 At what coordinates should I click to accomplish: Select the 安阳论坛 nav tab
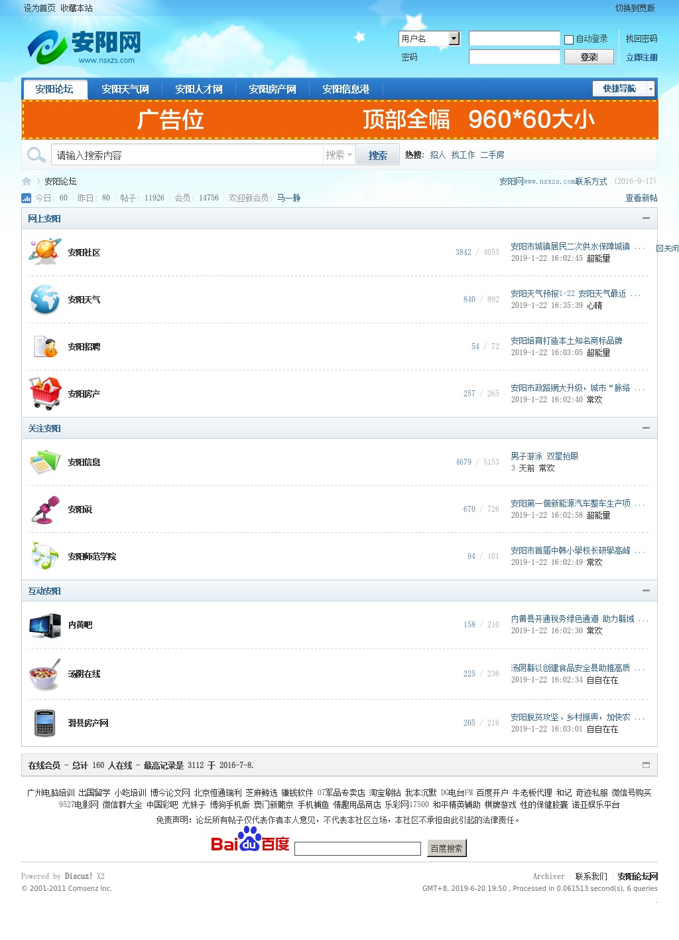pos(54,89)
